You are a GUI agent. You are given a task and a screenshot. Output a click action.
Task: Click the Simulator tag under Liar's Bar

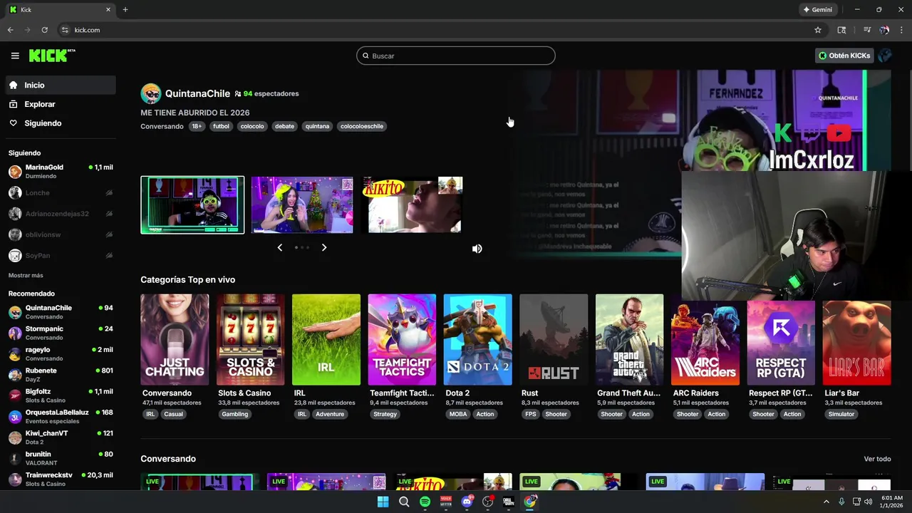[841, 414]
